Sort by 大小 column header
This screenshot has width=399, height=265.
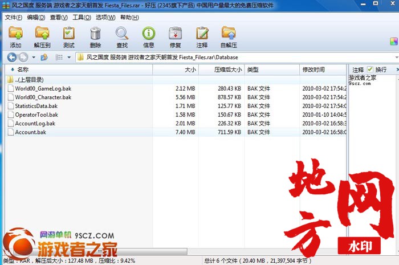pos(176,70)
